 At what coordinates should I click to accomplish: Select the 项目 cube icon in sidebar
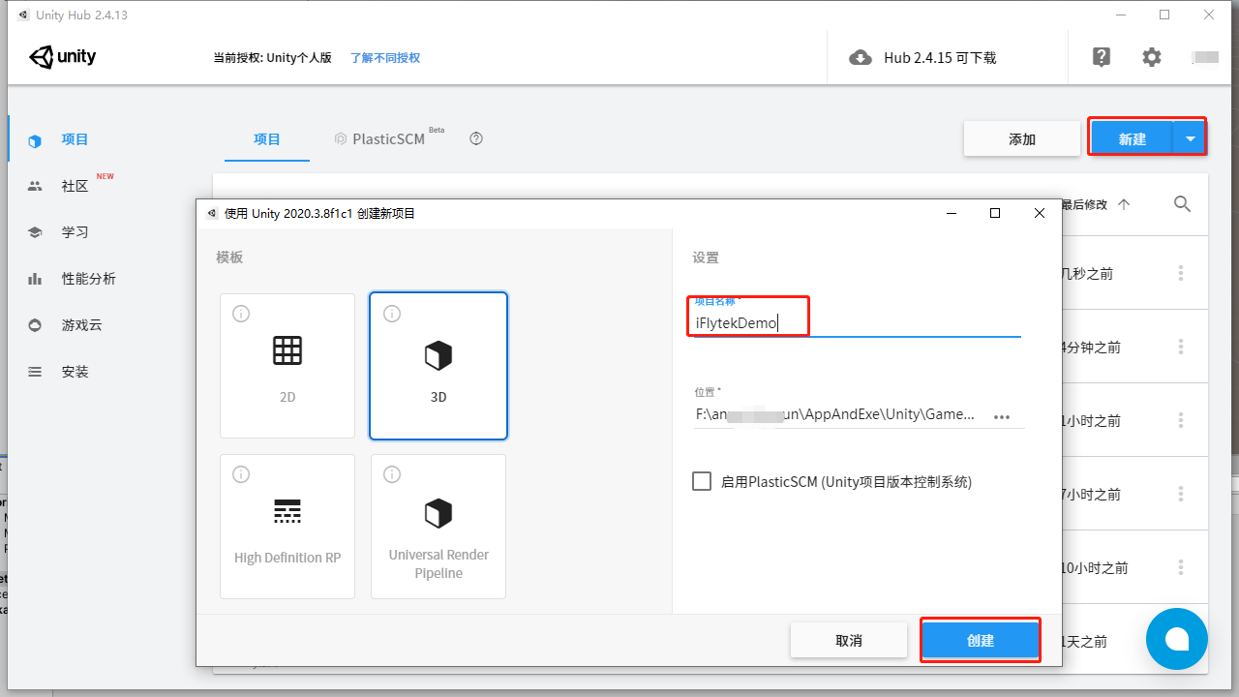click(35, 140)
